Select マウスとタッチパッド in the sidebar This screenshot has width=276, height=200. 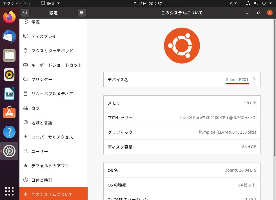tap(54, 51)
